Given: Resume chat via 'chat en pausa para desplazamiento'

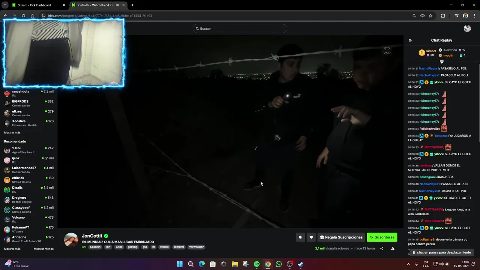Looking at the screenshot, I should (441, 252).
